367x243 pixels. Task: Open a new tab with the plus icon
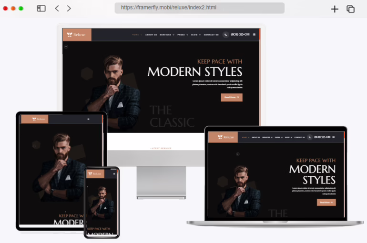pyautogui.click(x=335, y=9)
